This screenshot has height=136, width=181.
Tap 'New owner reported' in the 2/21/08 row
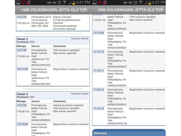pos(65,53)
